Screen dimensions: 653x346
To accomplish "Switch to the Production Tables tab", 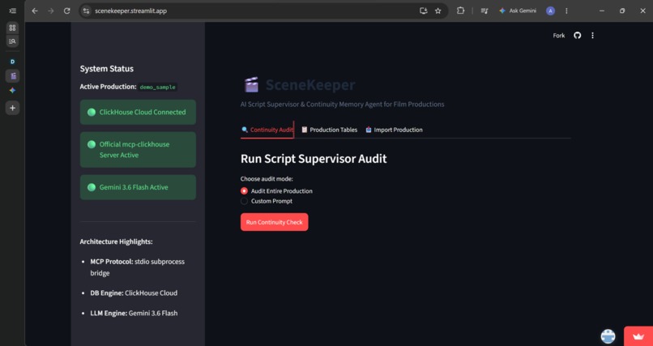I will tap(329, 130).
